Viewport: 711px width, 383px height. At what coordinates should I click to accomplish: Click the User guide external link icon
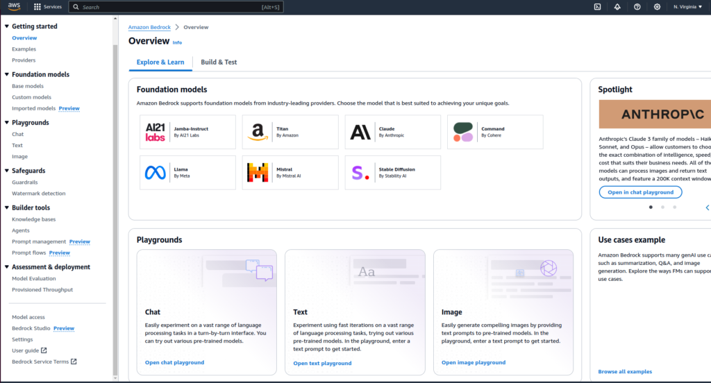click(44, 350)
